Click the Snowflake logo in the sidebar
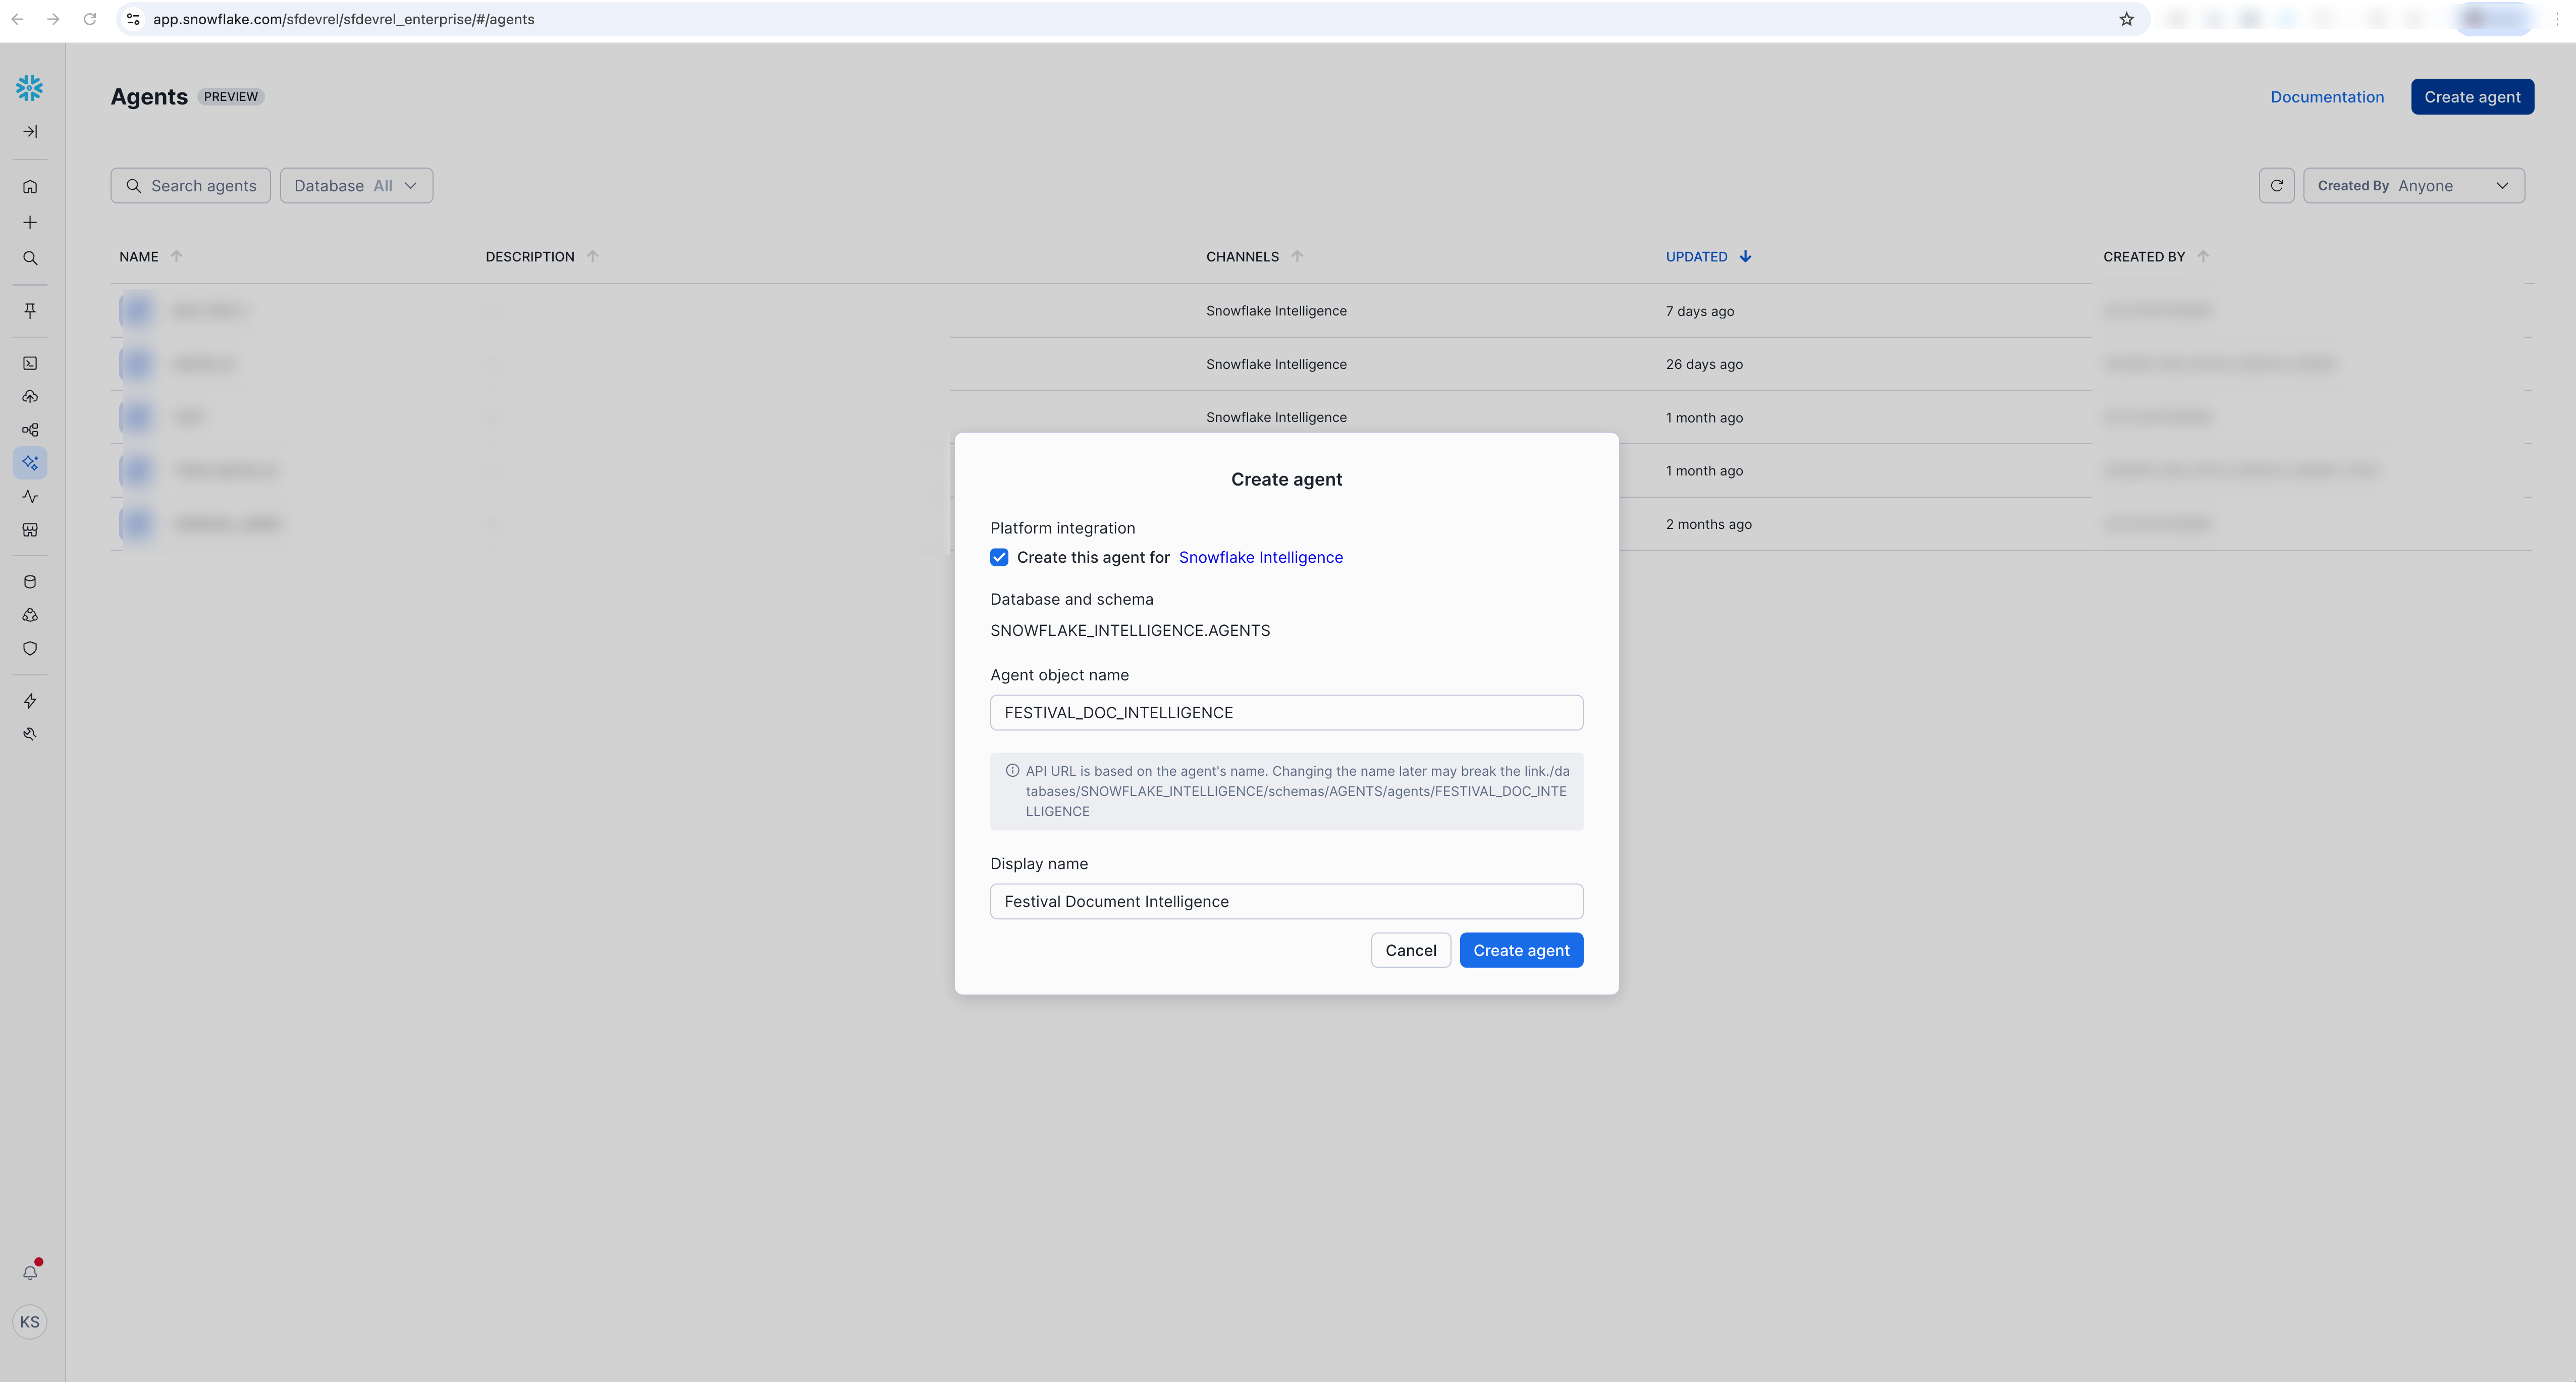This screenshot has height=1382, width=2576. (x=29, y=88)
